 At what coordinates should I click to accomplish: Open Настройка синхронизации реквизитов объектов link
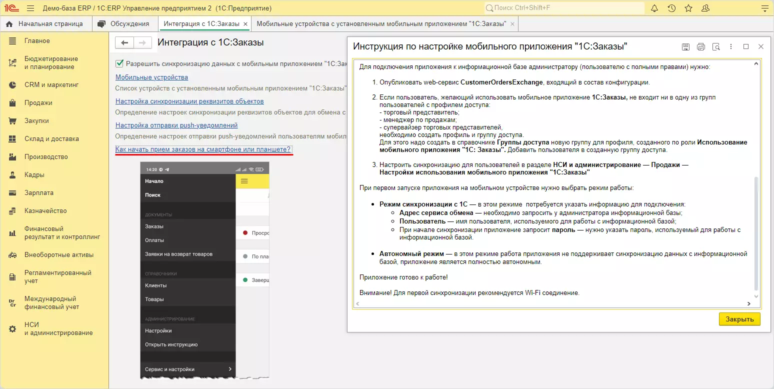[189, 101]
